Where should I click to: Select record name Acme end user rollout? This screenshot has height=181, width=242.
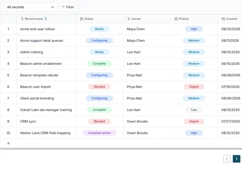tap(37, 29)
